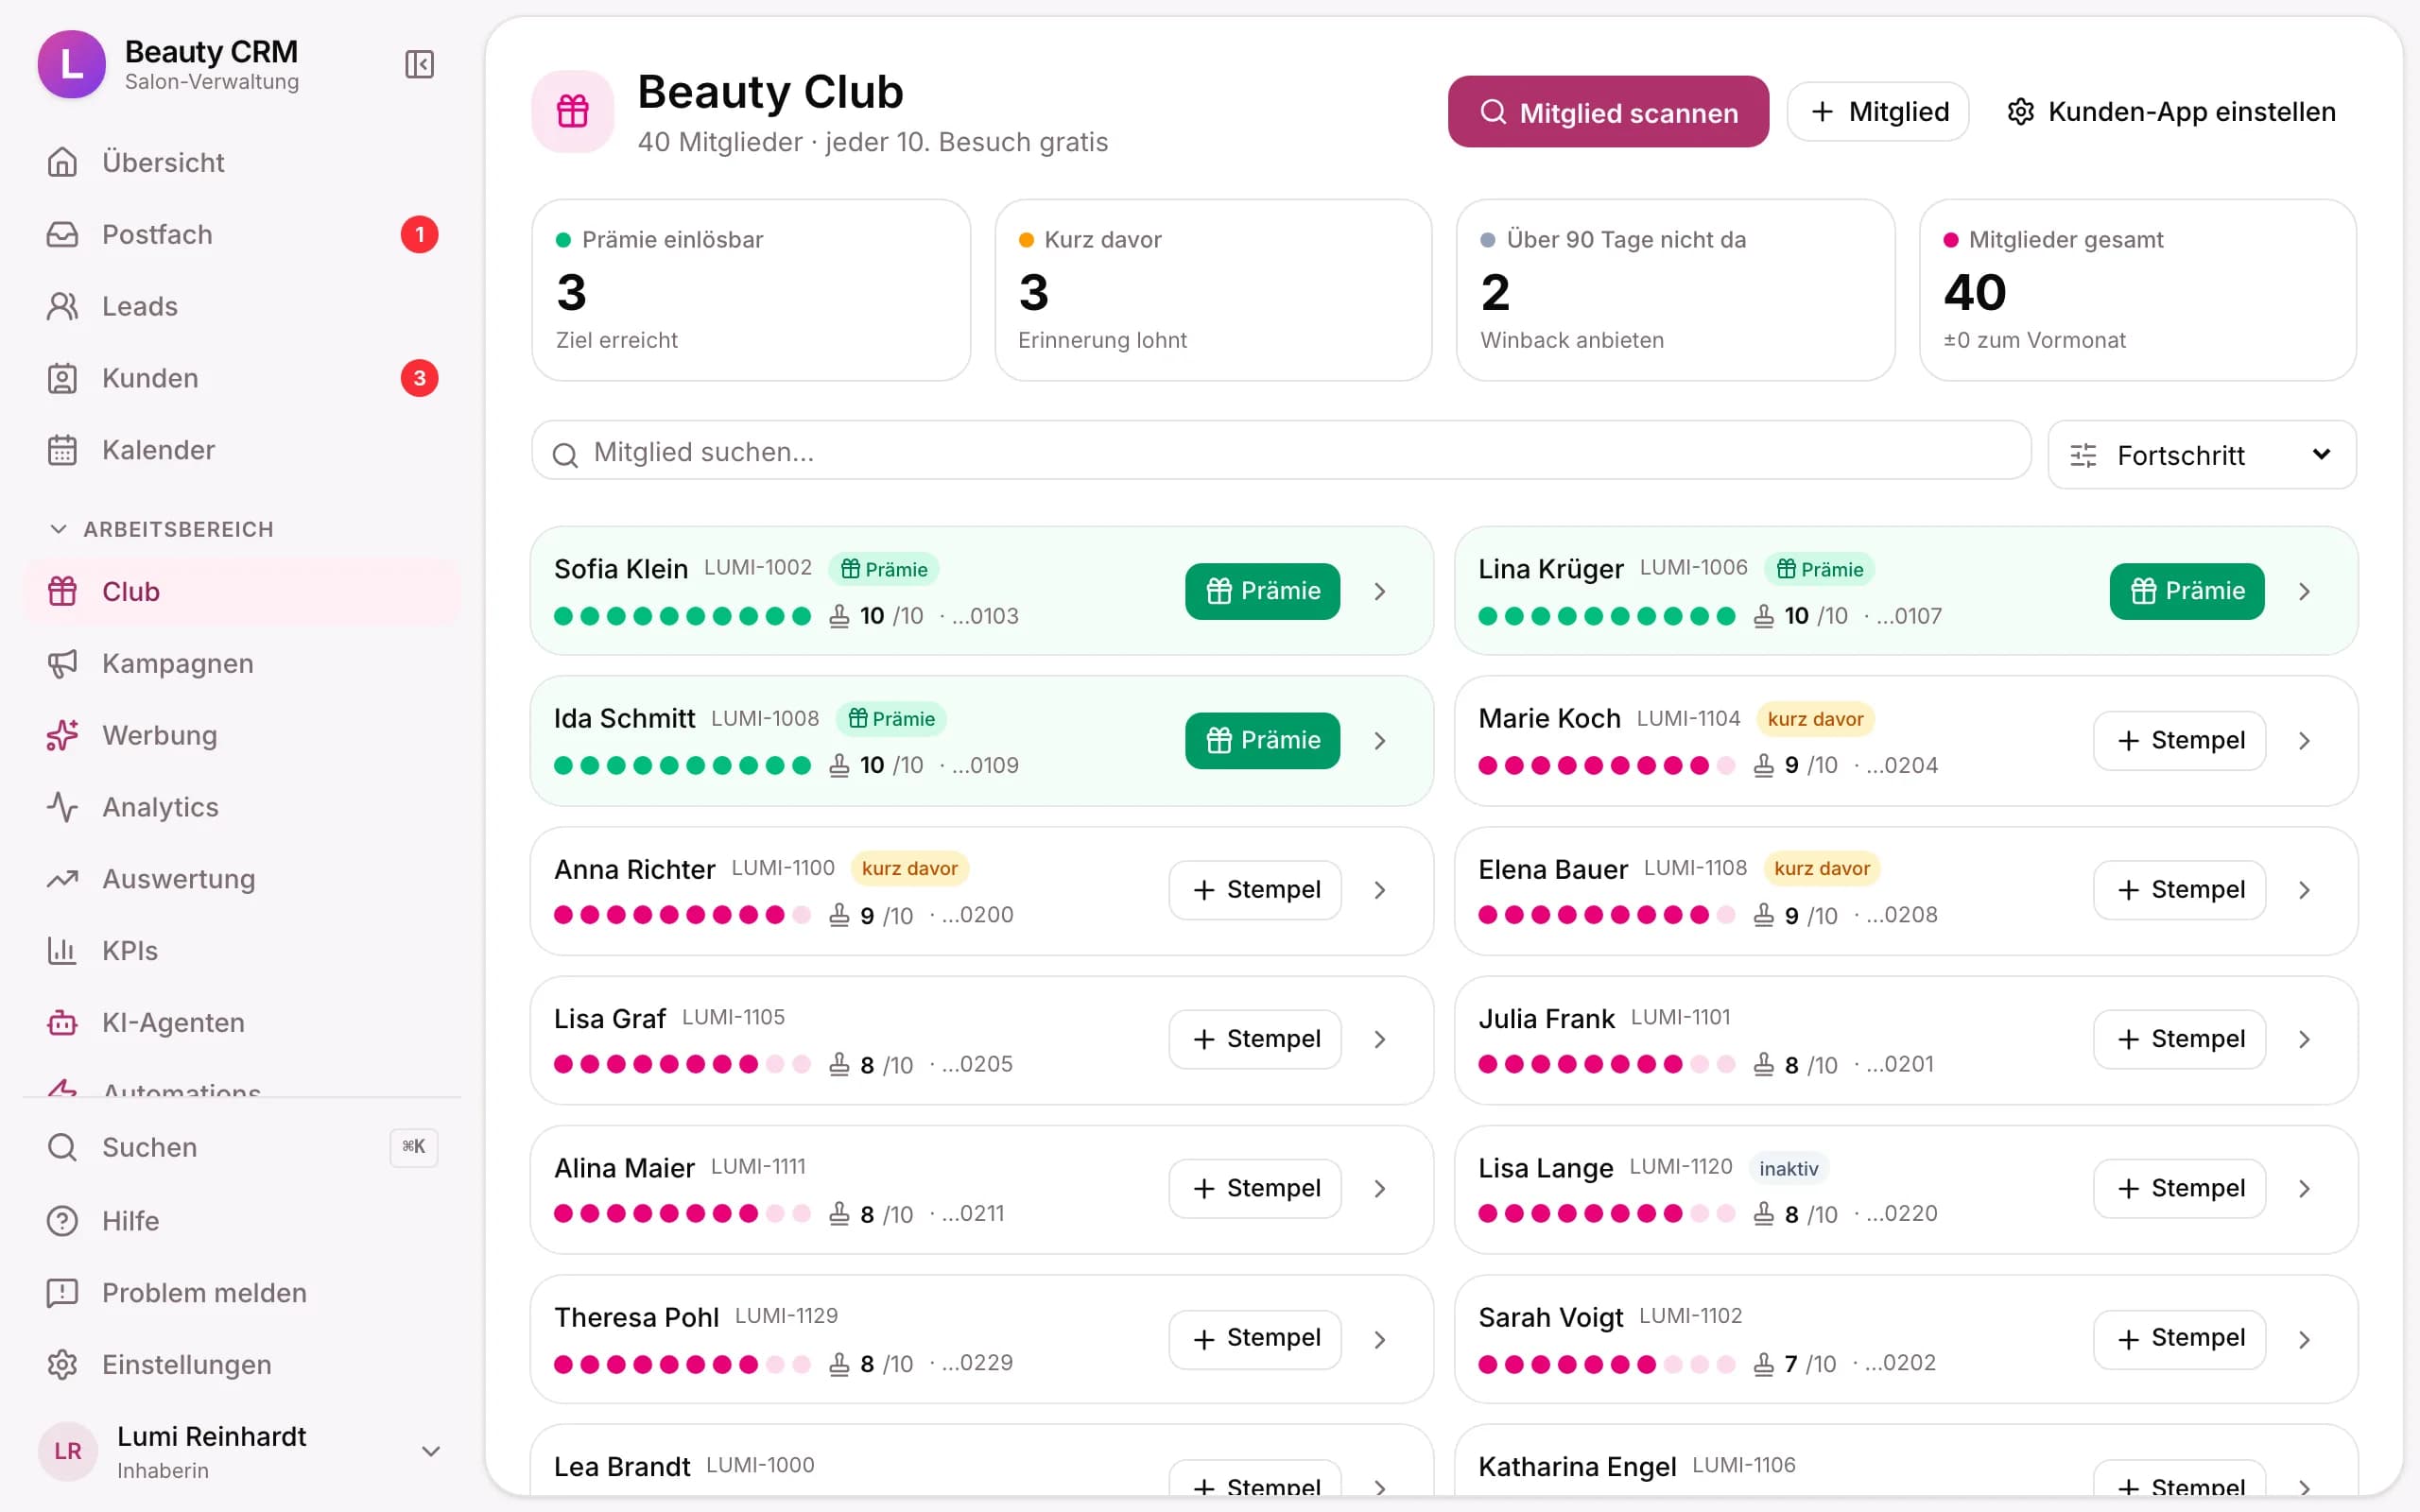The width and height of the screenshot is (2420, 1512).
Task: Open Ida Schmitt details chevron
Action: [1380, 741]
